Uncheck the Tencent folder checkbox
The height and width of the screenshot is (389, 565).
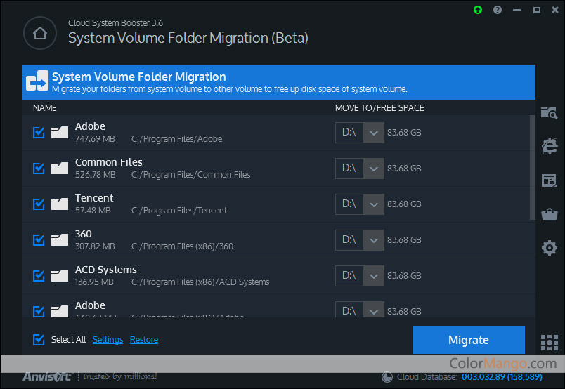click(x=39, y=204)
